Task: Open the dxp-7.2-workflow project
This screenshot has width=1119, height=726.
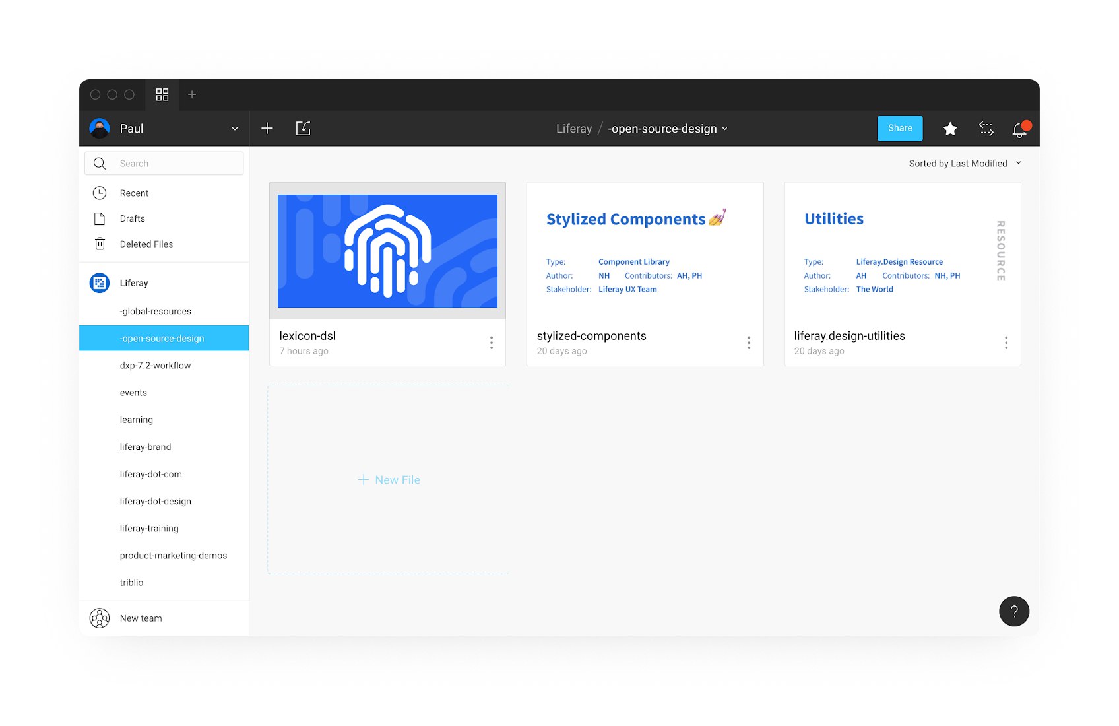Action: click(x=164, y=365)
